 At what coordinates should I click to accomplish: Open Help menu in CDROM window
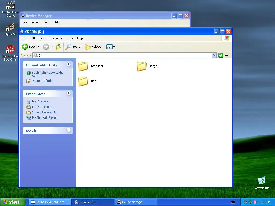80,38
